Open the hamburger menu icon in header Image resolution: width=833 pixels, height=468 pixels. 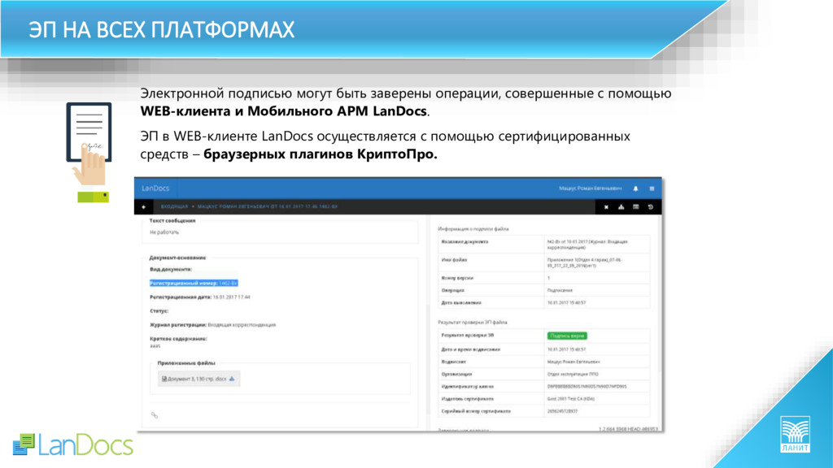point(652,188)
